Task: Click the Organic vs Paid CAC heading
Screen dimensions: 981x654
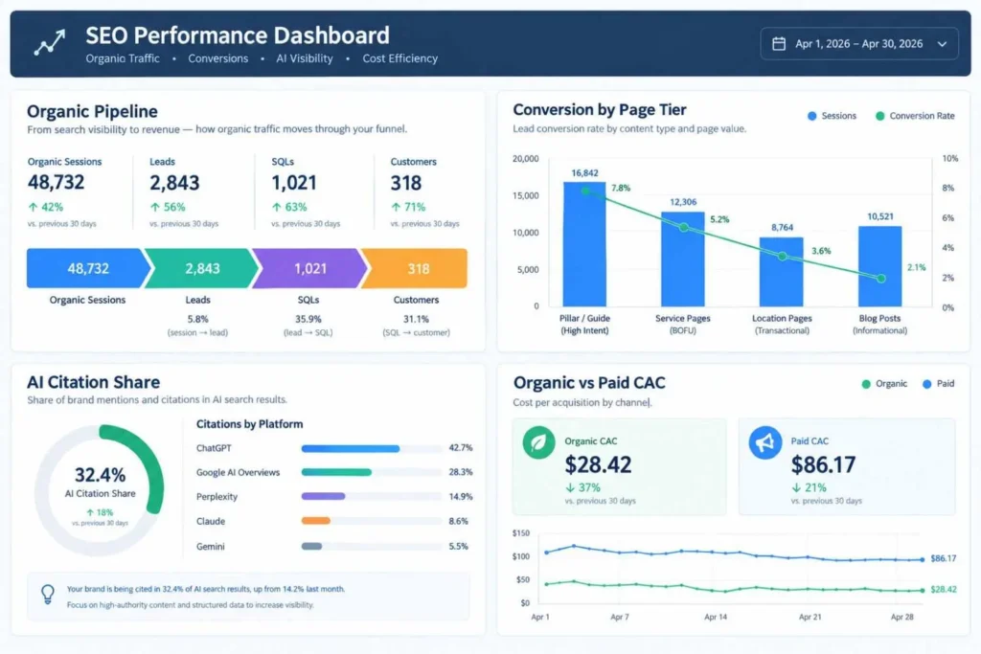Action: [x=589, y=383]
